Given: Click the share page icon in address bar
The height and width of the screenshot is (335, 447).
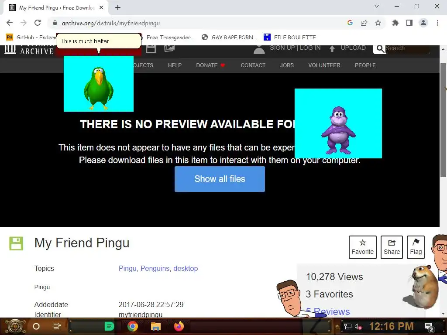Looking at the screenshot, I should (364, 23).
